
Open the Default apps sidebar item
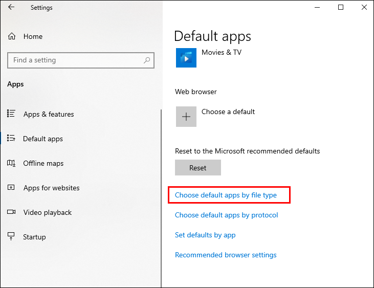tap(43, 139)
